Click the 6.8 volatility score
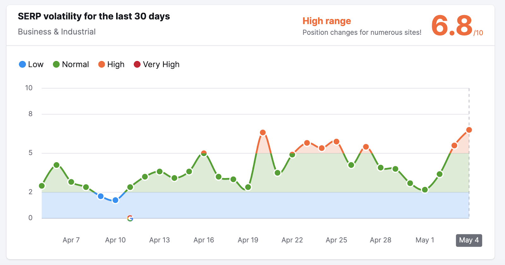This screenshot has width=505, height=265. 452,26
